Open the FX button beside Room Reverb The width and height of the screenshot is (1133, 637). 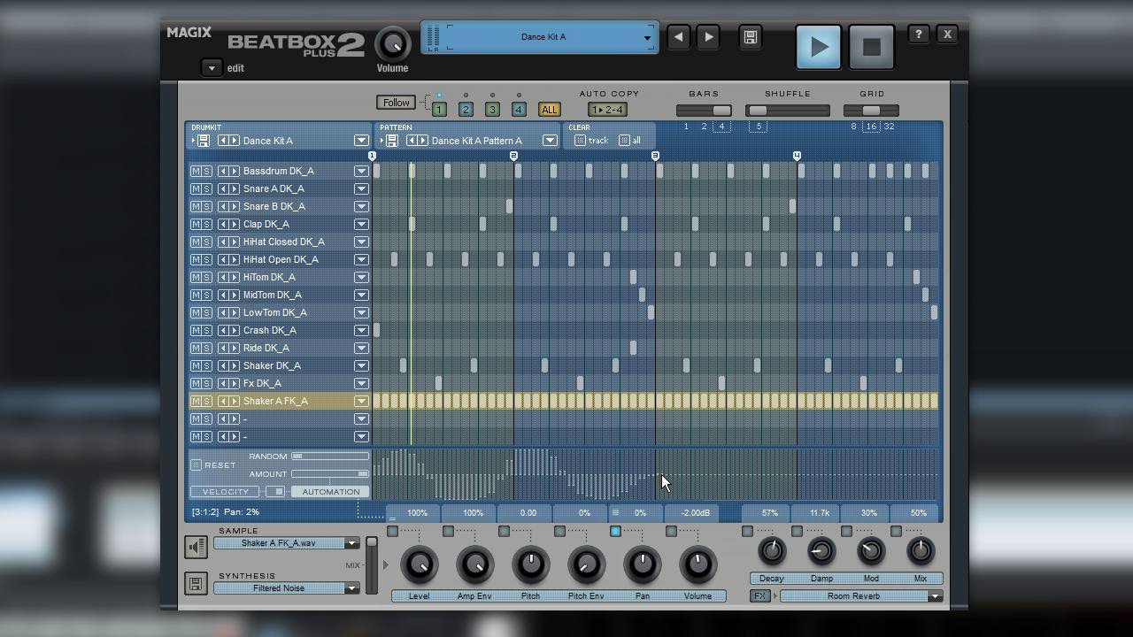click(x=759, y=596)
